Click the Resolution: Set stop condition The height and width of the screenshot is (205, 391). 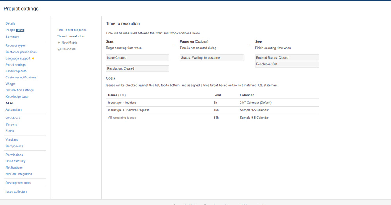(287, 64)
